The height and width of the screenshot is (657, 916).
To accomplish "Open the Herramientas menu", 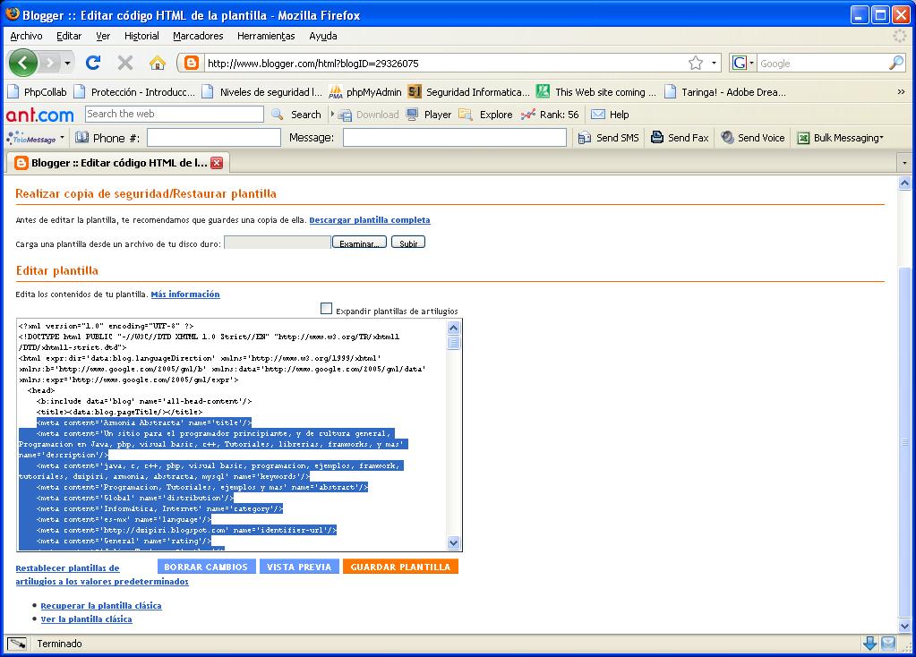I will tap(266, 36).
